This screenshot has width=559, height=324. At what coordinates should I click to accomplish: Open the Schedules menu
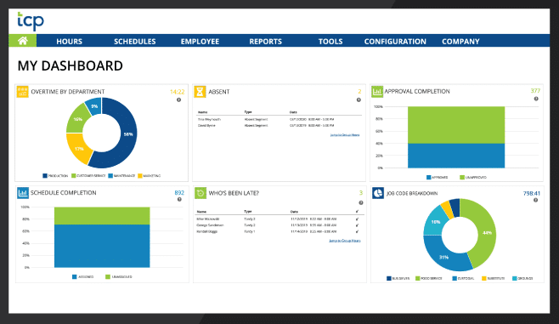135,42
